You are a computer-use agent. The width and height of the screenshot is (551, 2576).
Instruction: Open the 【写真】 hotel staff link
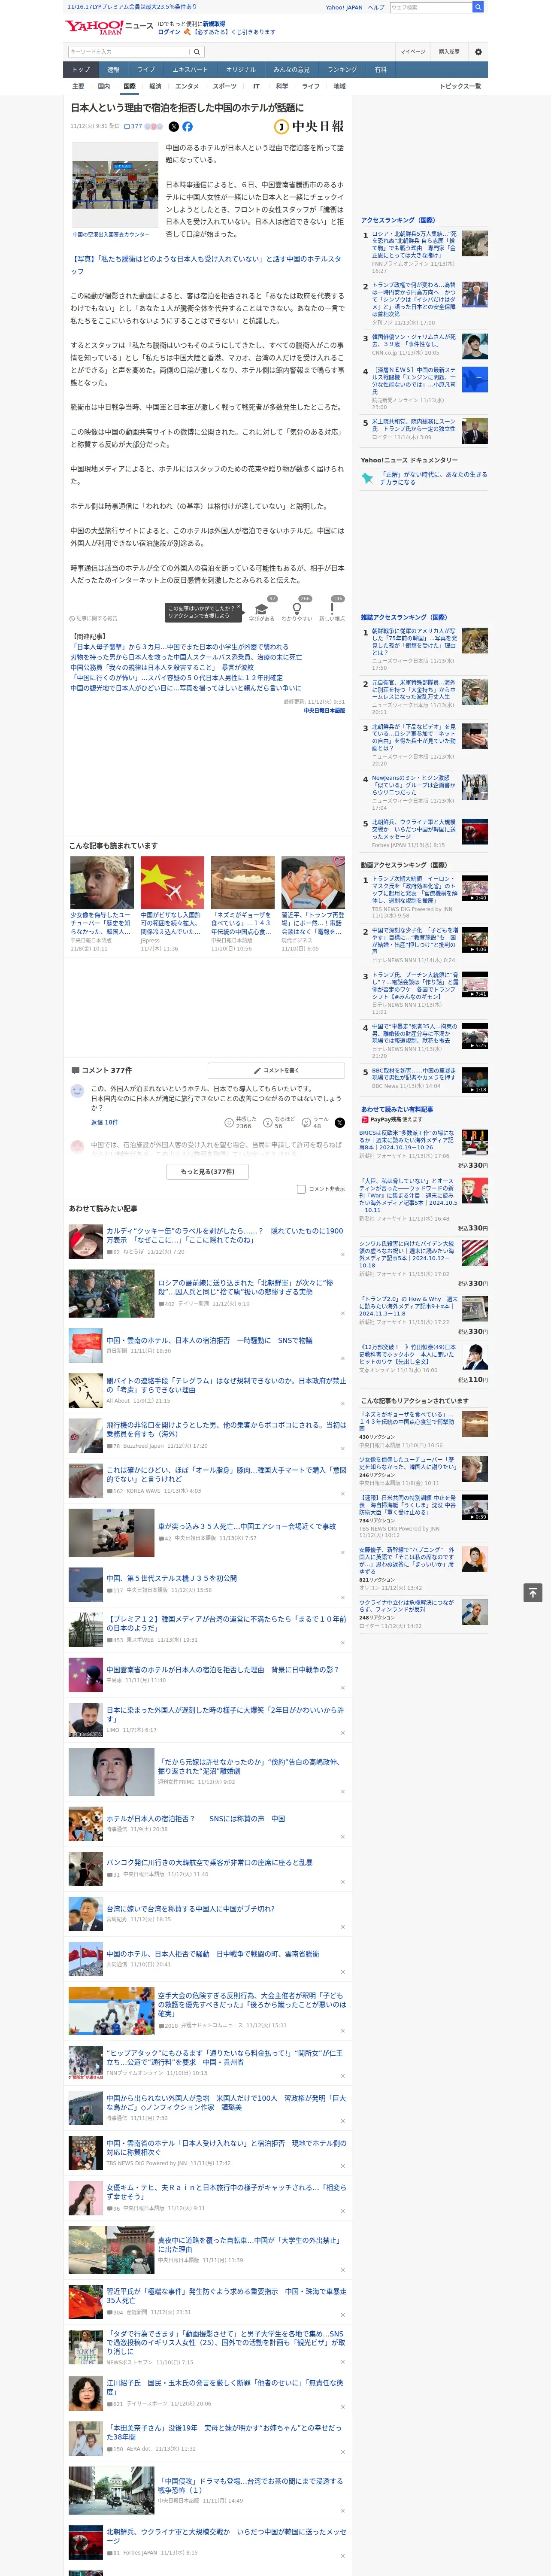click(x=205, y=265)
